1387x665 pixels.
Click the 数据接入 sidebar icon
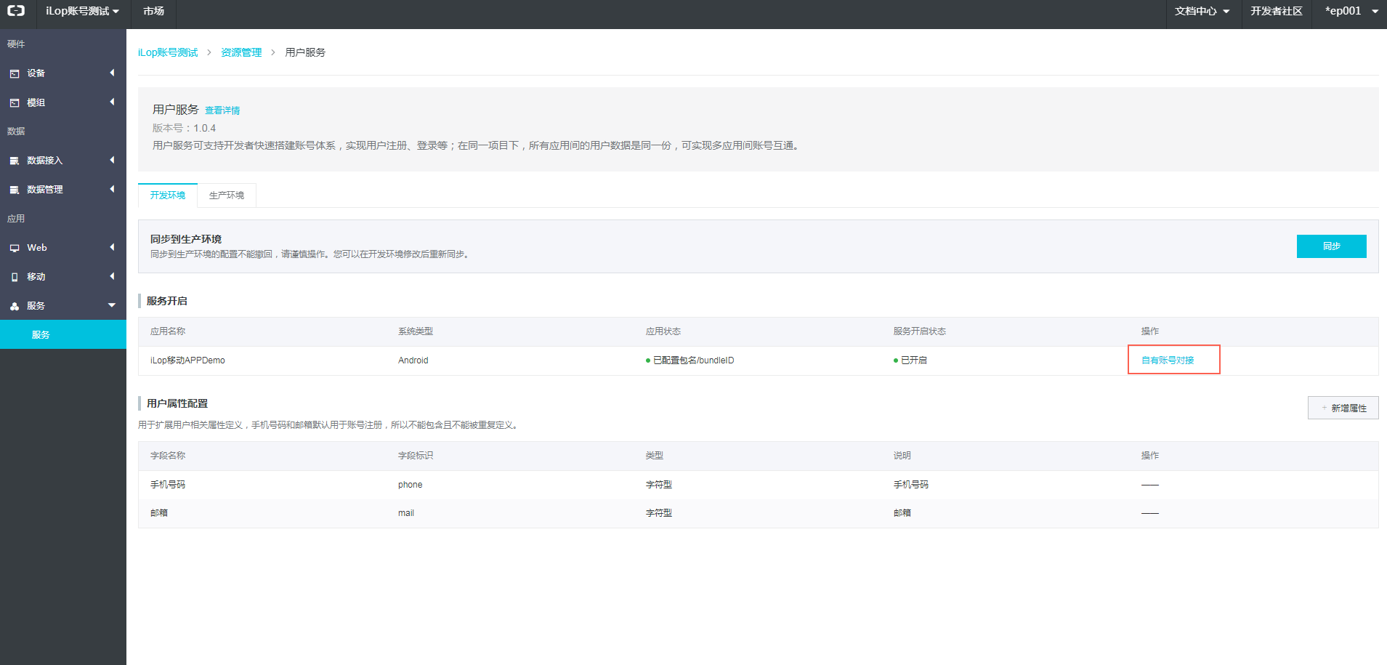pyautogui.click(x=15, y=161)
